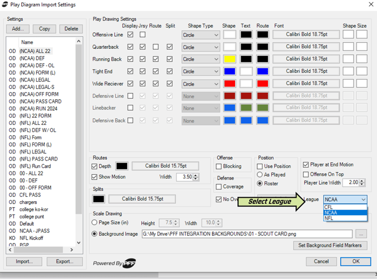Select college ko-kor setting
The image size is (377, 280).
click(x=33, y=209)
